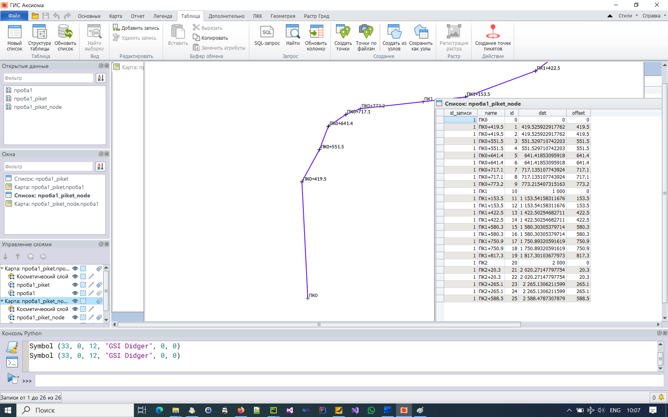Click Сохранить как узлы icon
Screen dimensions: 668x417
[421, 36]
